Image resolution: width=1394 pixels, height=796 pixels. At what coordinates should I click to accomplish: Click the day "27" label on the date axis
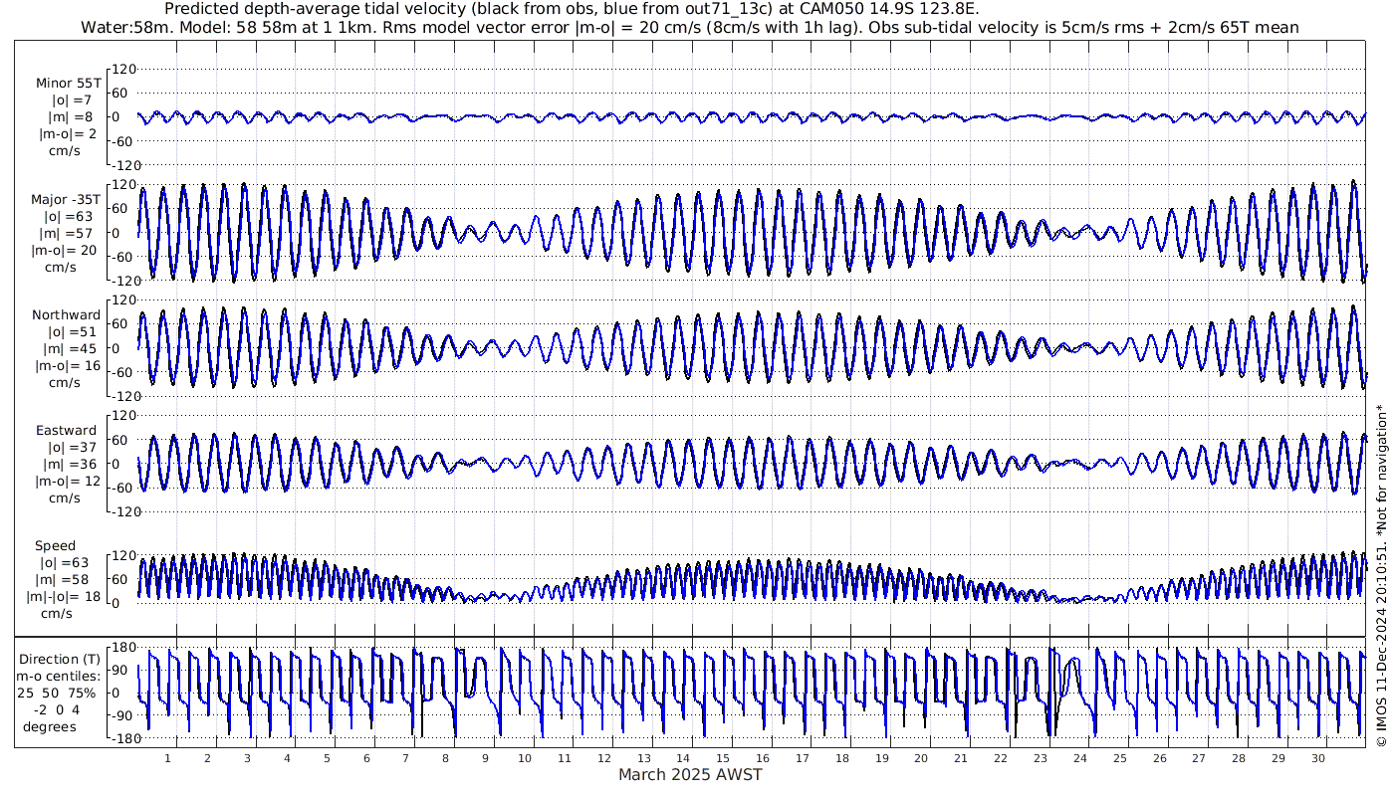(1201, 758)
